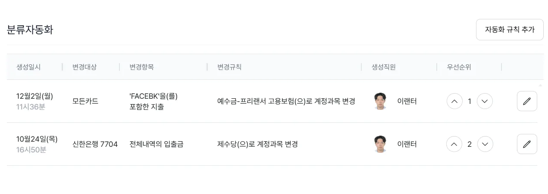The image size is (548, 194).
Task: Click the 모든카드 target cell
Action: pyautogui.click(x=85, y=101)
